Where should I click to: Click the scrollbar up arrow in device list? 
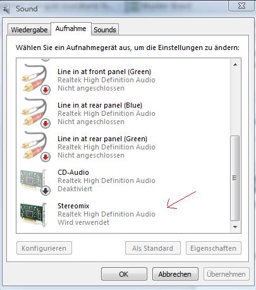[235, 65]
